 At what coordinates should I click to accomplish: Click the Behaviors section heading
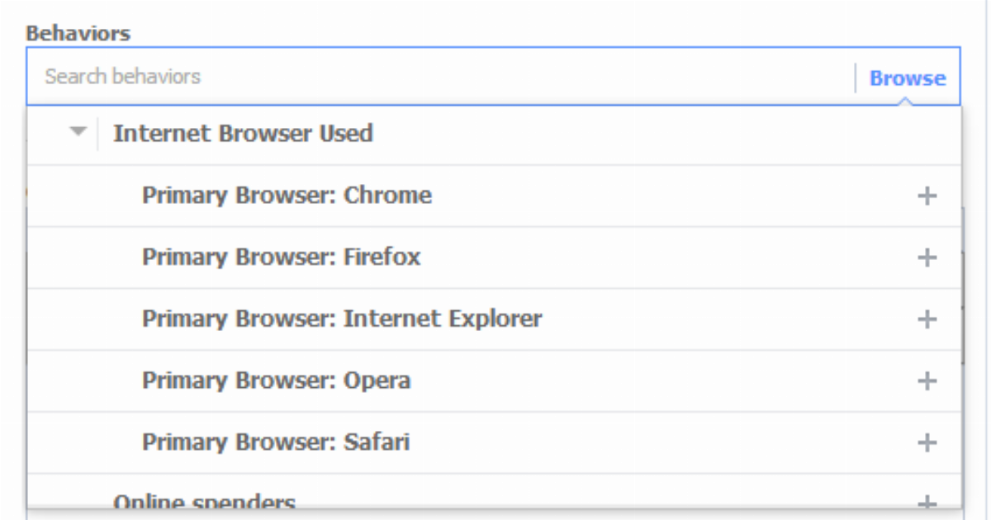click(x=78, y=34)
